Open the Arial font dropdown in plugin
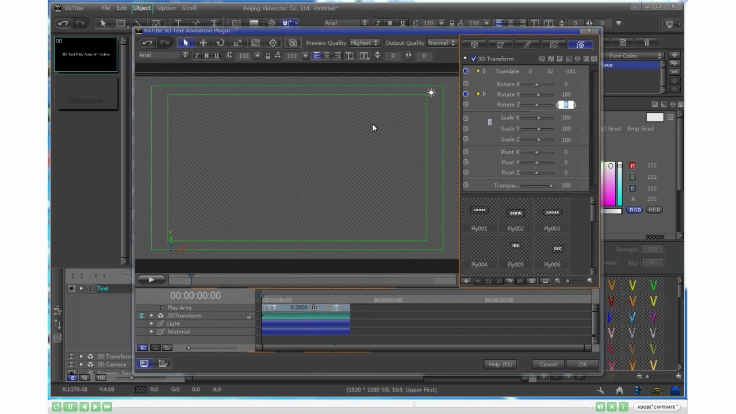Viewport: 736px width, 414px height. click(x=163, y=55)
